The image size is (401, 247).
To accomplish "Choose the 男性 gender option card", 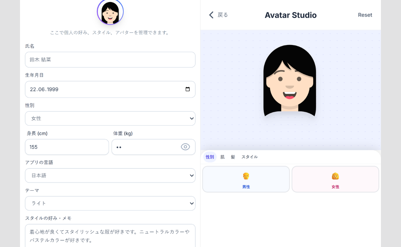I will pyautogui.click(x=246, y=179).
